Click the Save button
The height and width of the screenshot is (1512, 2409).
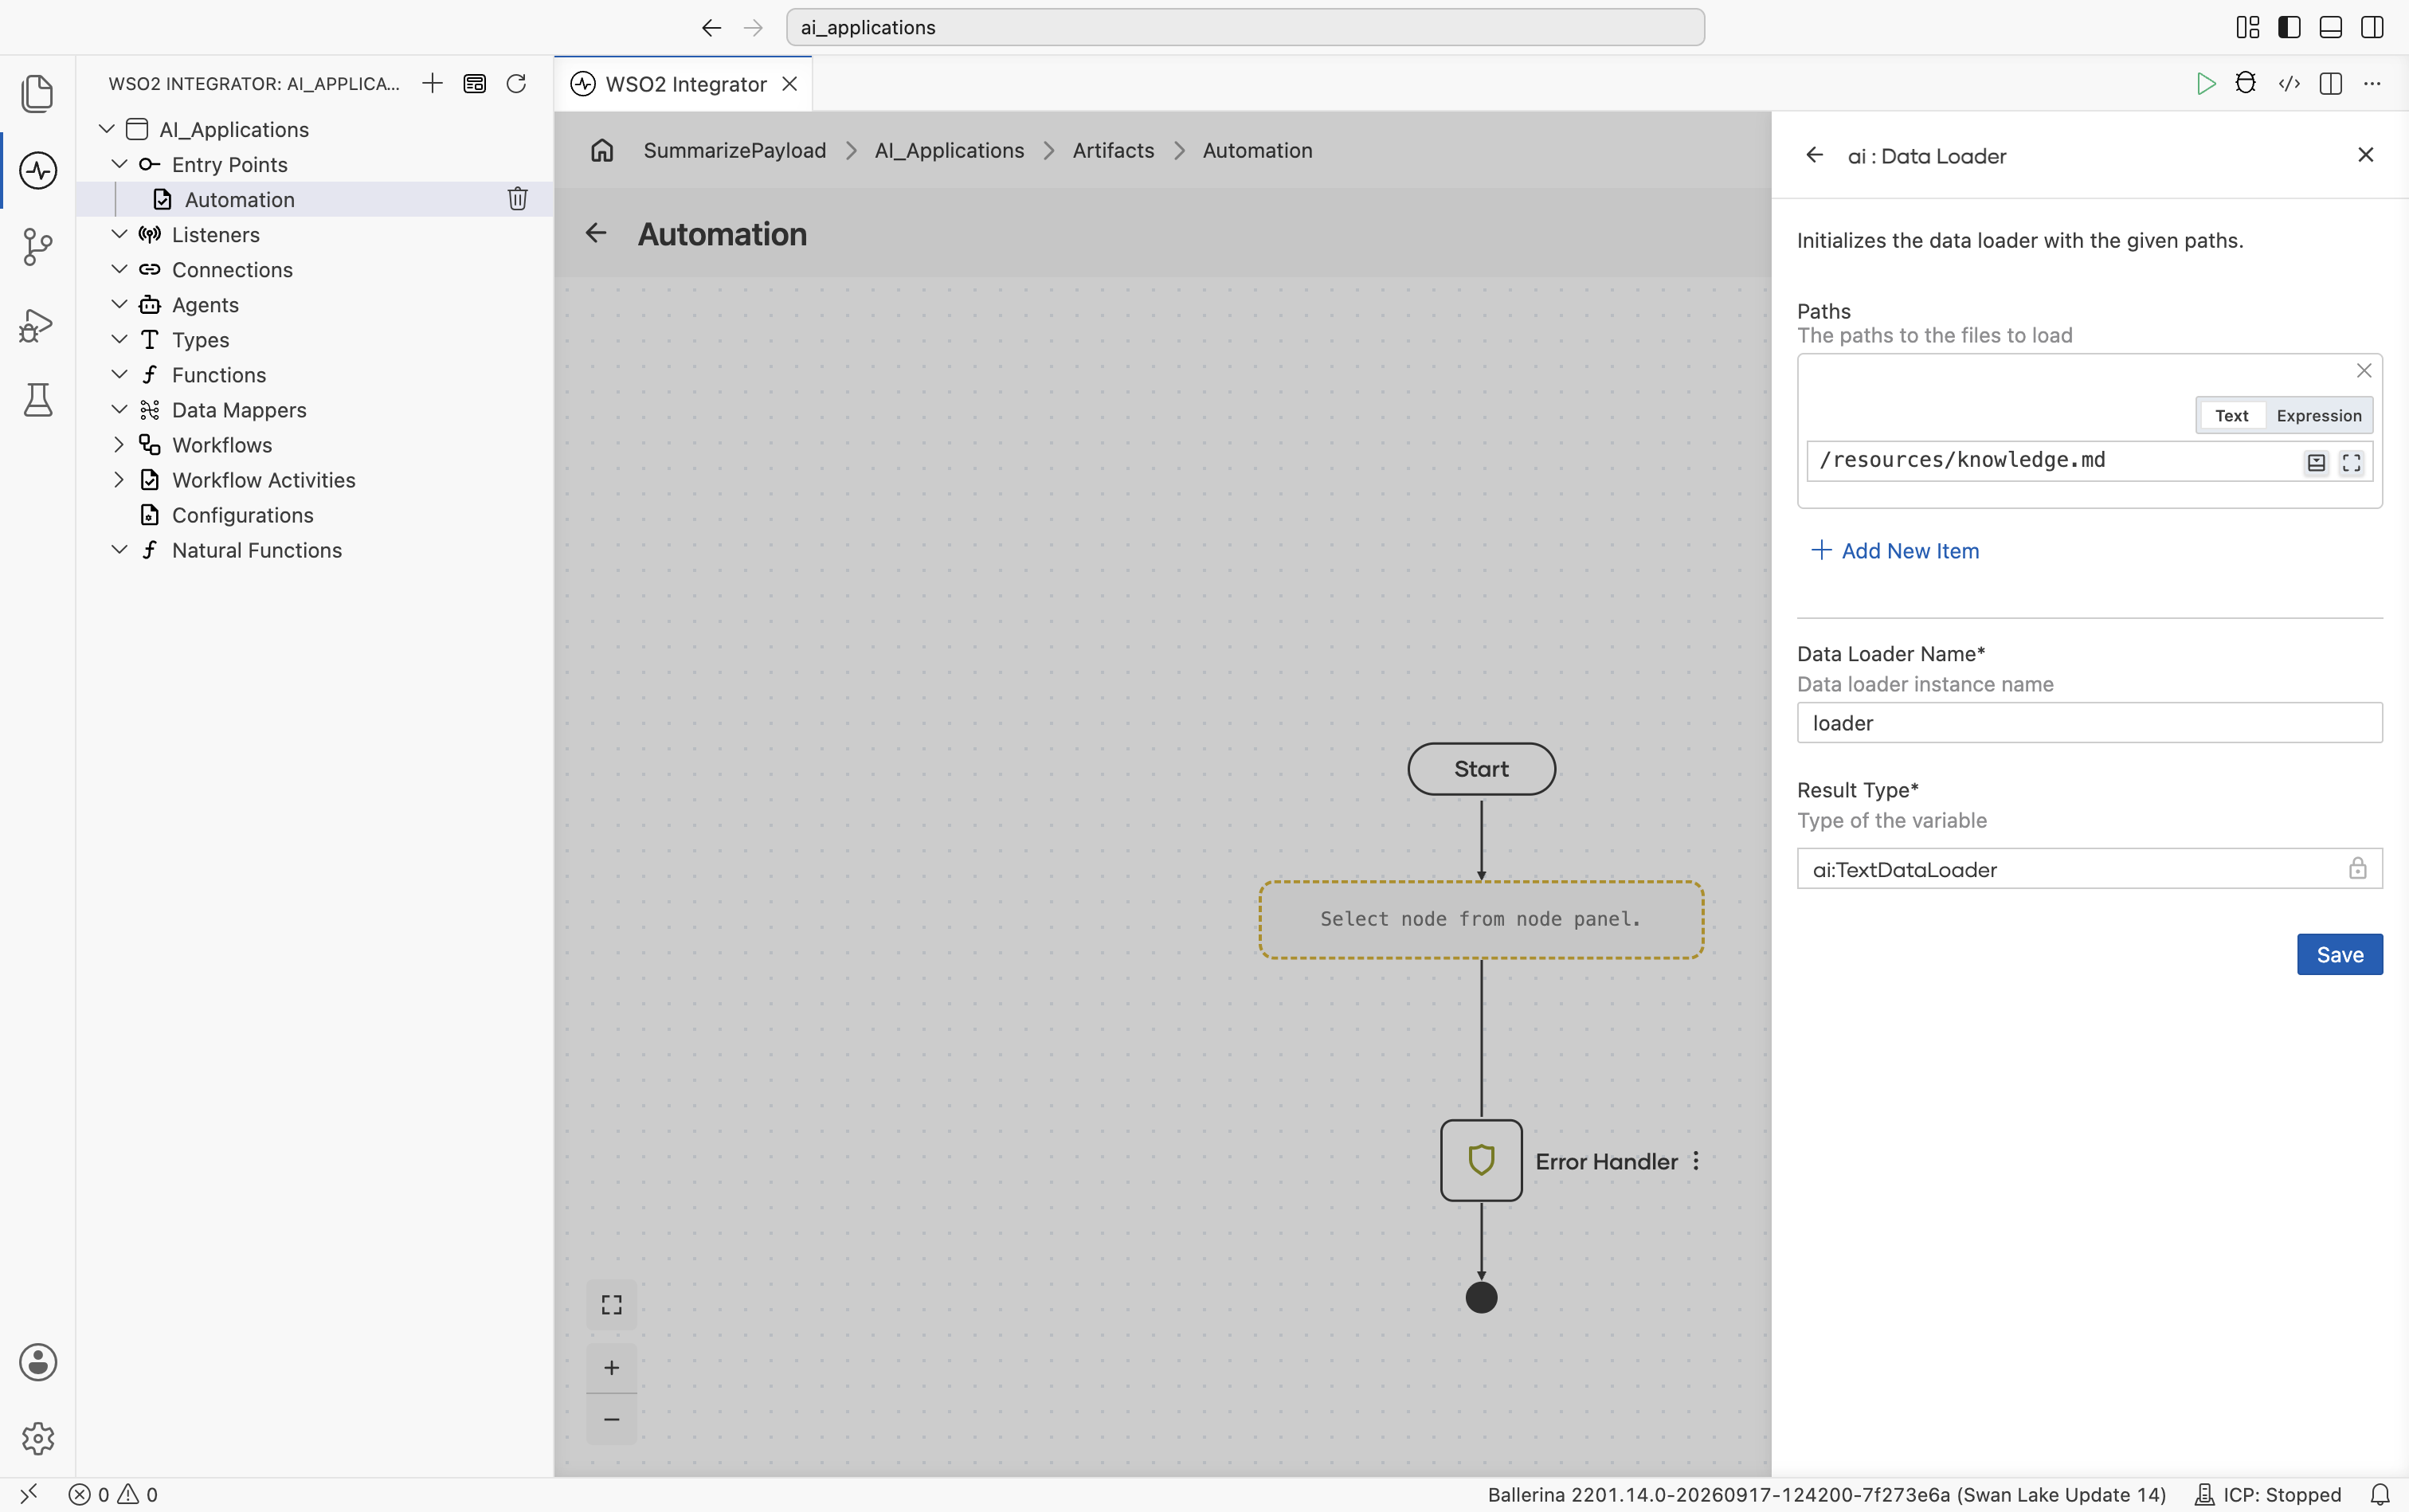pyautogui.click(x=2339, y=954)
